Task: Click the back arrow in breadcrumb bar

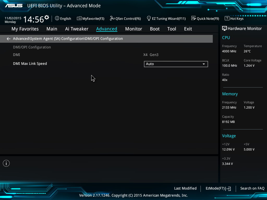Action: (x=9, y=39)
